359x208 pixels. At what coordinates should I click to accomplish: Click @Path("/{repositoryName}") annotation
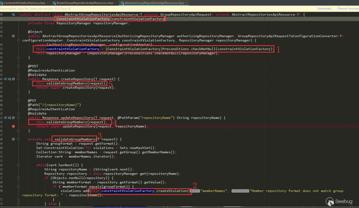pyautogui.click(x=54, y=105)
